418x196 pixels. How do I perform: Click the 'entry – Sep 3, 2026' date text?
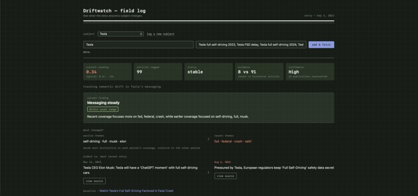319,16
